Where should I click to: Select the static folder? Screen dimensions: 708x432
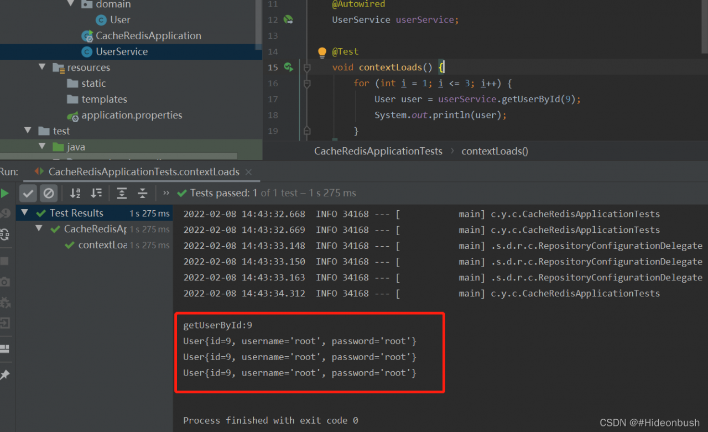pos(93,84)
